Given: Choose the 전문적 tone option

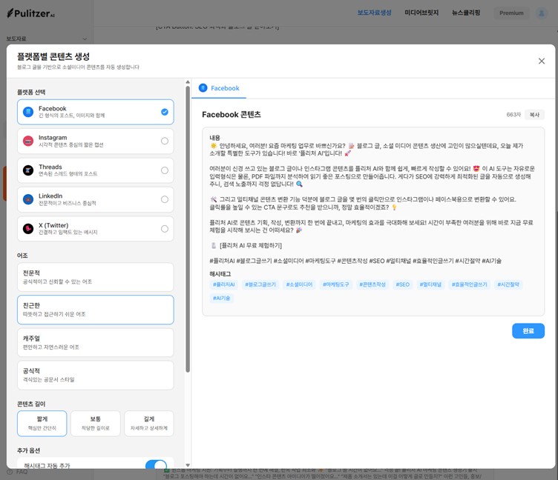Looking at the screenshot, I should click(x=96, y=277).
